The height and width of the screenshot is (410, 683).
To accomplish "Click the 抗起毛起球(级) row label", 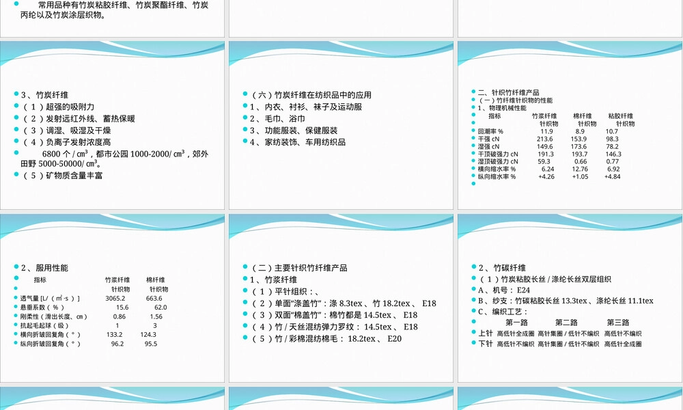I will click(x=44, y=325).
